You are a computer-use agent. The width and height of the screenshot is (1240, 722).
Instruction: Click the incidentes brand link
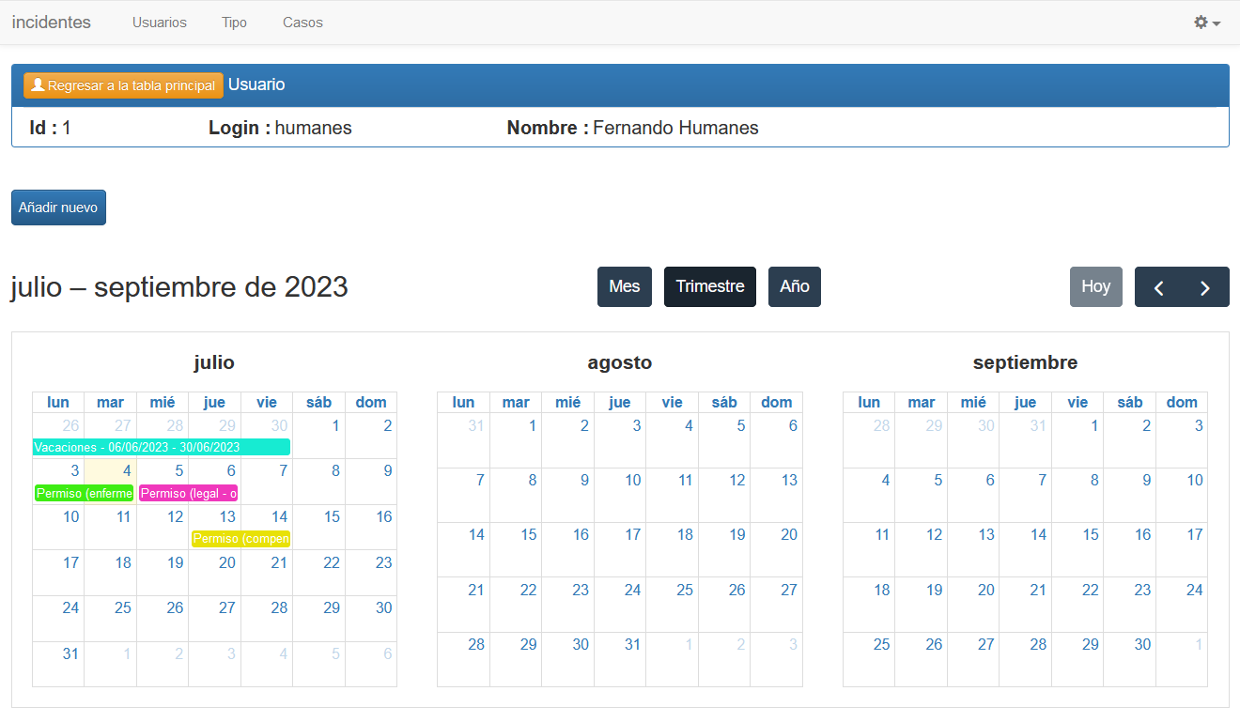pyautogui.click(x=51, y=22)
